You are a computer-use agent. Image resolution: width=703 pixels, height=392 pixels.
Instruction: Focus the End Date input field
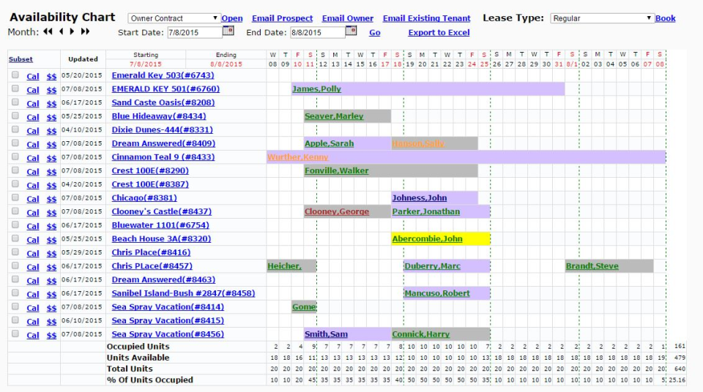point(317,32)
